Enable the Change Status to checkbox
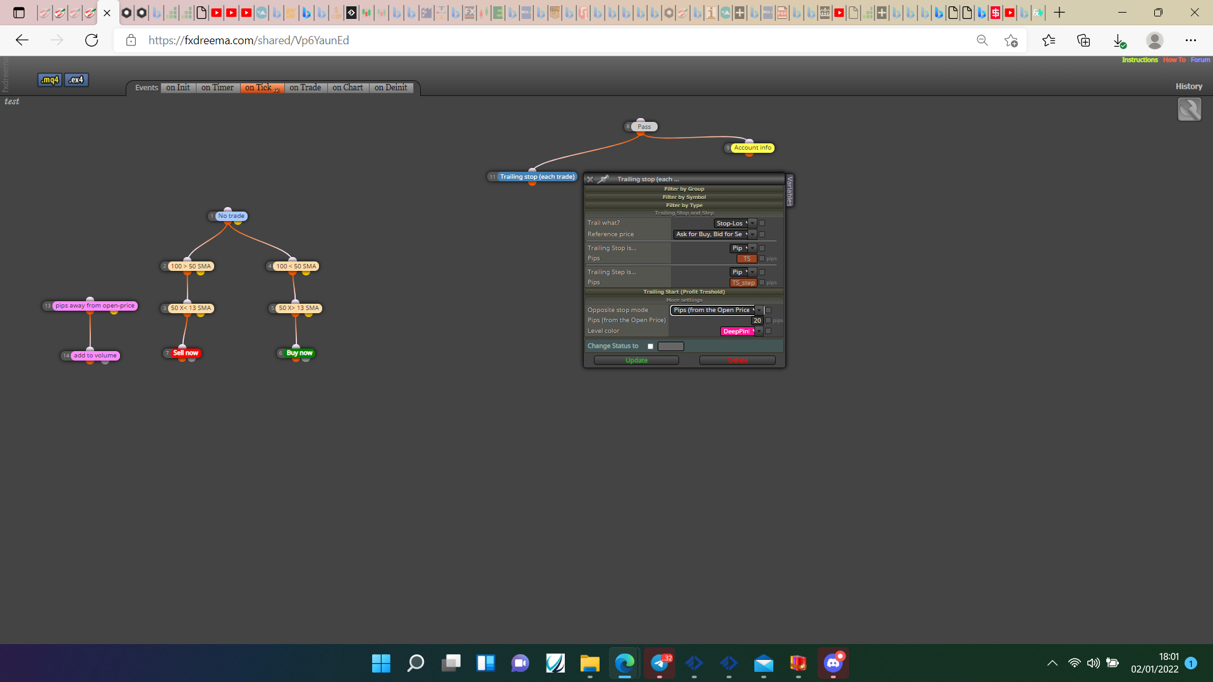This screenshot has height=682, width=1213. coord(650,346)
